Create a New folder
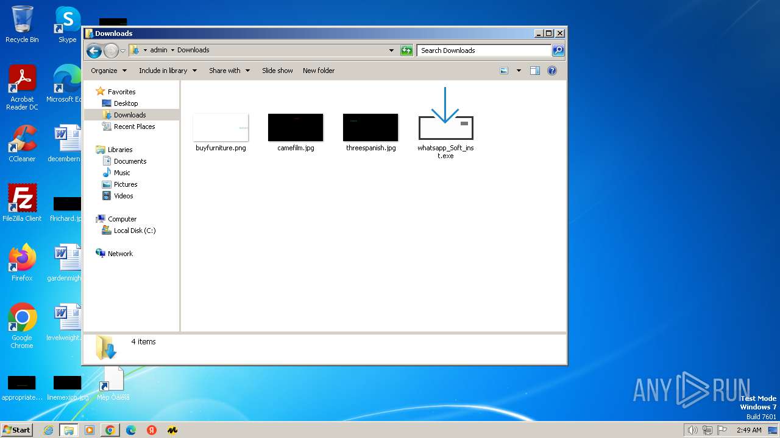The height and width of the screenshot is (438, 780). [x=319, y=71]
